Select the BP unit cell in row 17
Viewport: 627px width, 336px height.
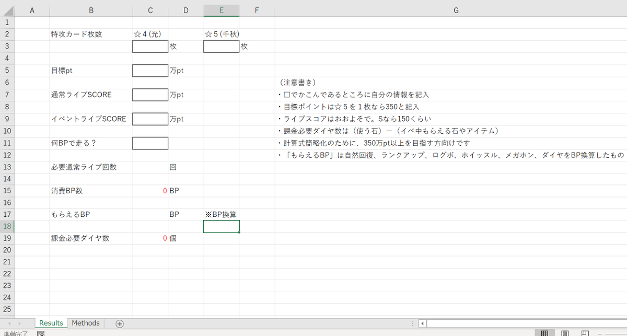[186, 214]
